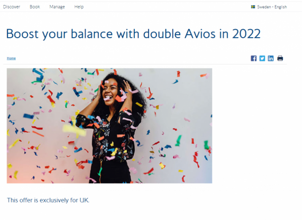Open the Discover menu

pos(12,7)
